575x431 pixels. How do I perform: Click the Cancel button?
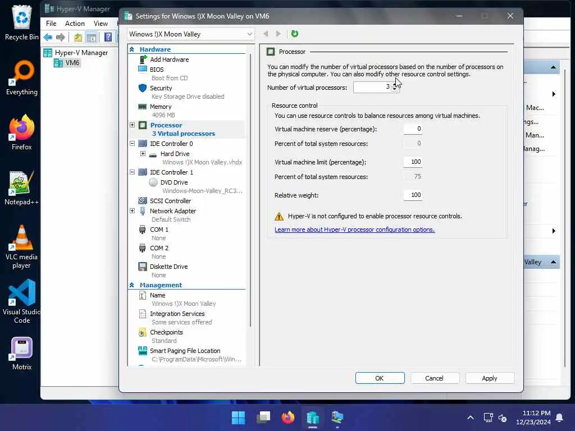pos(435,378)
